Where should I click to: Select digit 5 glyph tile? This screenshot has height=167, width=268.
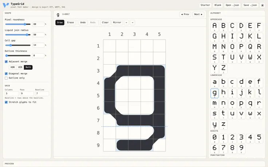(259, 138)
